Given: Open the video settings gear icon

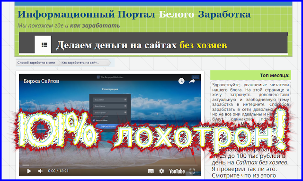Looking at the screenshot, I should (x=161, y=171).
